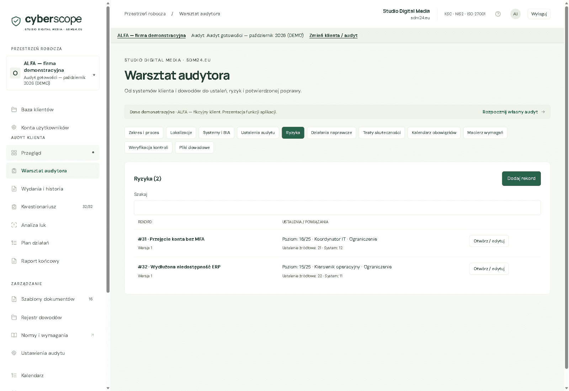Click the AU user avatar
This screenshot has width=569, height=391.
(515, 14)
